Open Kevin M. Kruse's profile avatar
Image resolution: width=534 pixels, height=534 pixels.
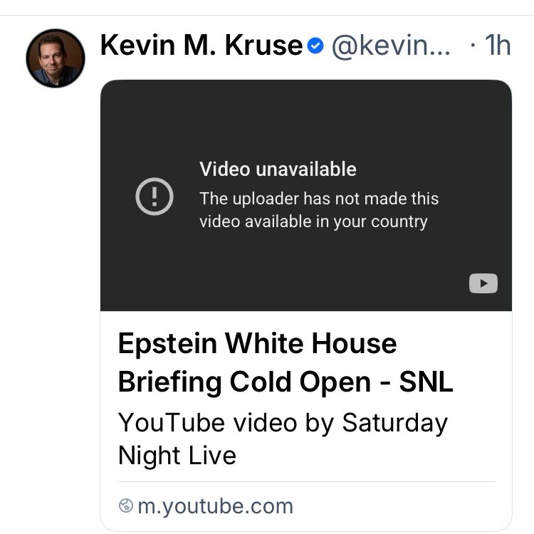(x=56, y=58)
